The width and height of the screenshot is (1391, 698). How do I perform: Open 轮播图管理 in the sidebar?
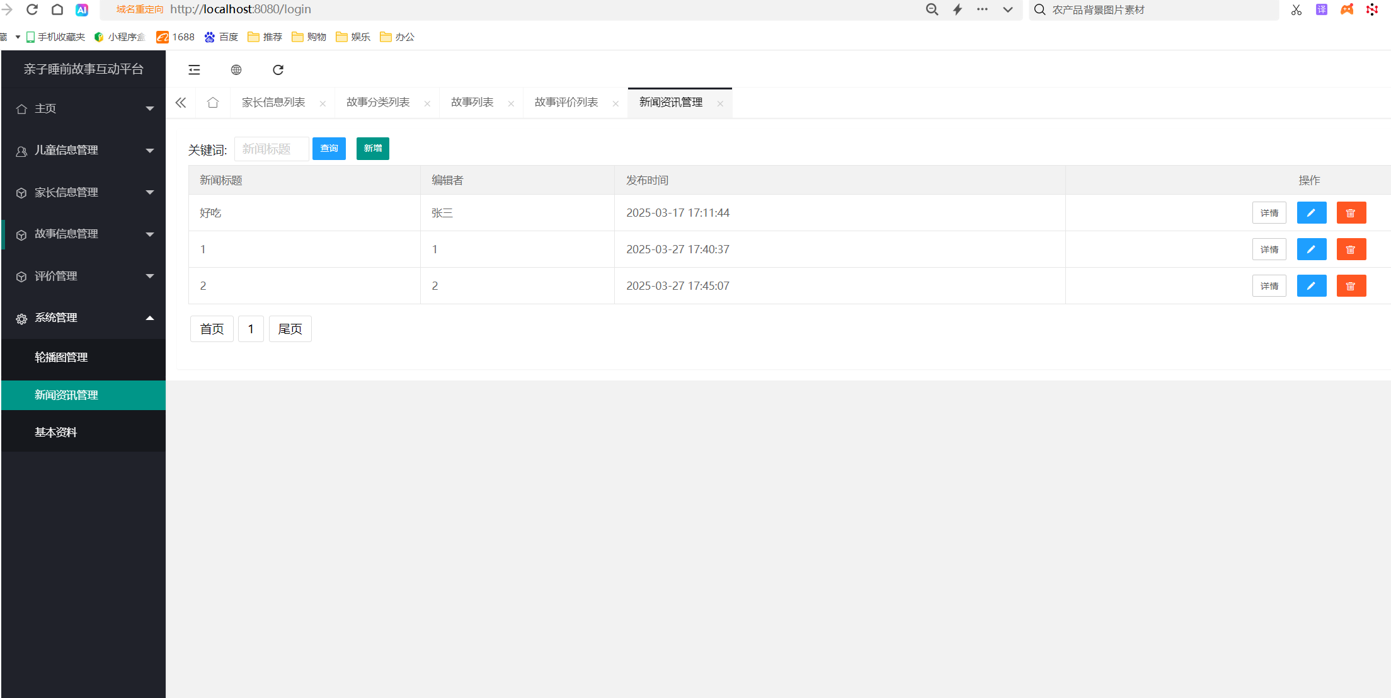pos(61,357)
